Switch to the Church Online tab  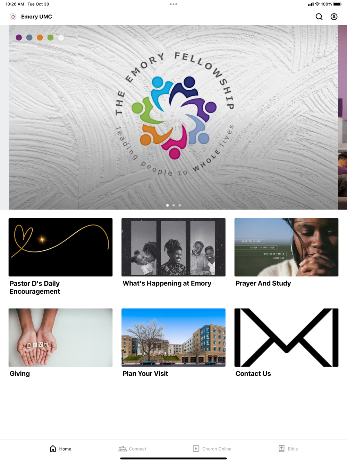(x=212, y=448)
